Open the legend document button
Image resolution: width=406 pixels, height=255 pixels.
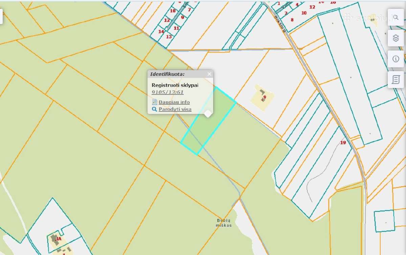pos(396,80)
